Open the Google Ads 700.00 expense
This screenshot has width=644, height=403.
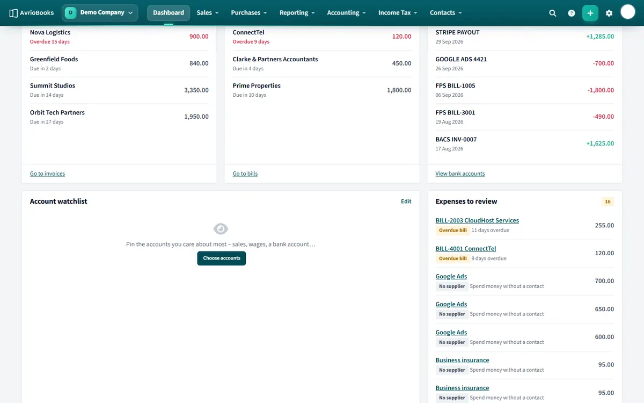[x=451, y=277]
